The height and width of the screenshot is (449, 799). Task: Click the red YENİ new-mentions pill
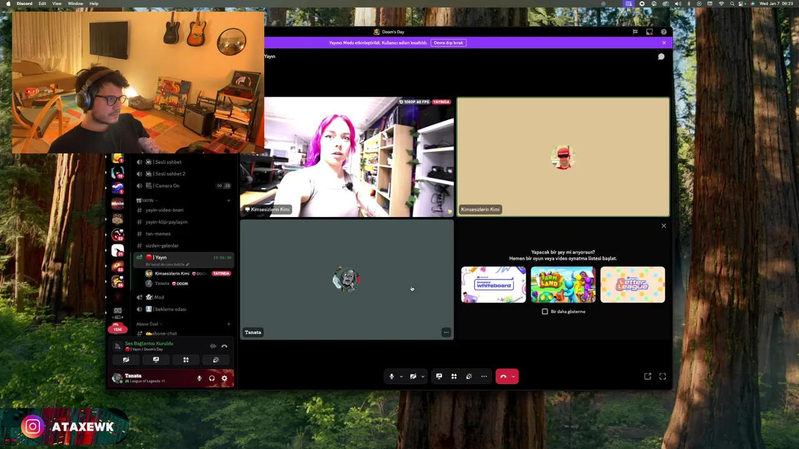click(117, 330)
